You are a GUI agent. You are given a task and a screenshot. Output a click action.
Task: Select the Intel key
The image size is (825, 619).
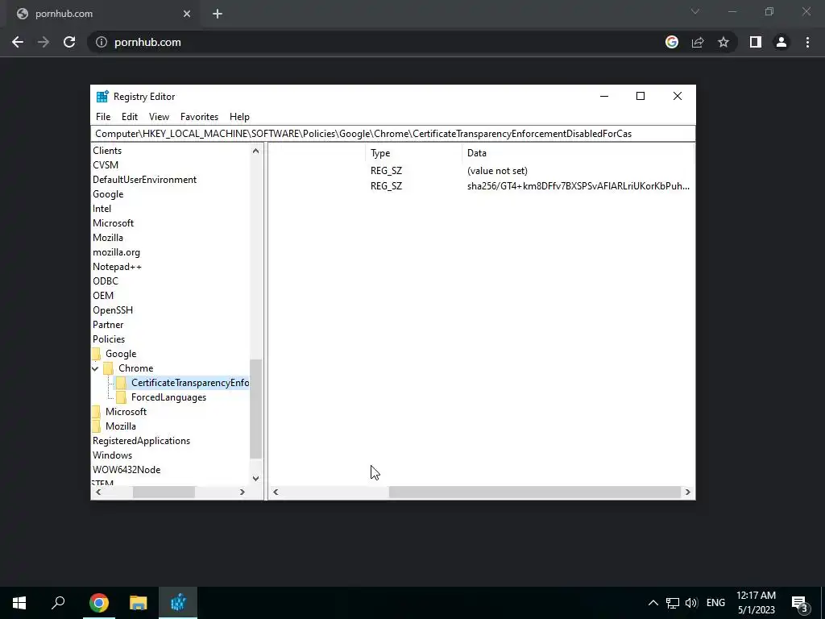point(102,209)
